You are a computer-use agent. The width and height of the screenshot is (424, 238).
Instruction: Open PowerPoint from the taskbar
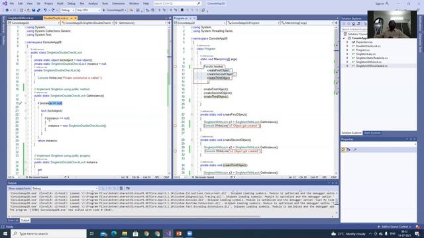179,233
